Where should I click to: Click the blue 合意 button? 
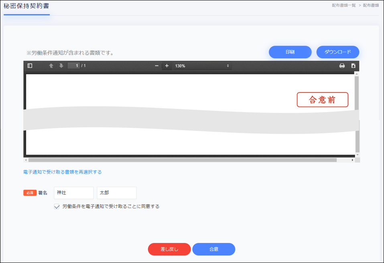point(214,249)
